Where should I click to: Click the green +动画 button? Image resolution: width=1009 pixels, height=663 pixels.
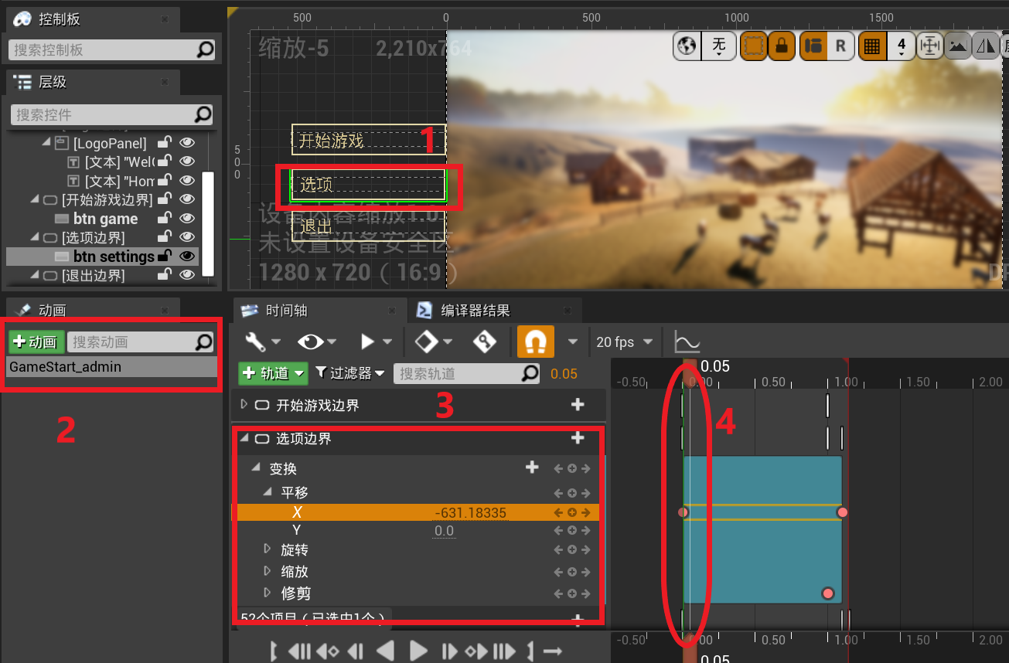[x=36, y=342]
